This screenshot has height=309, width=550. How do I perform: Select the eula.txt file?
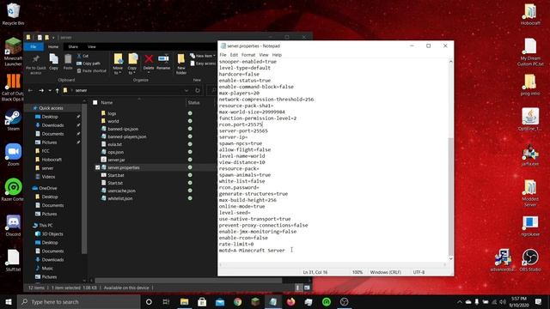[114, 144]
